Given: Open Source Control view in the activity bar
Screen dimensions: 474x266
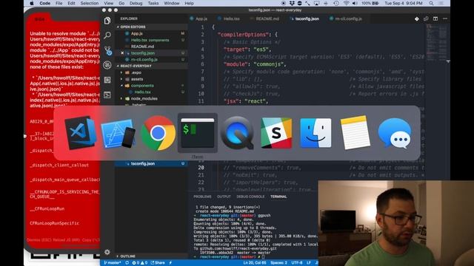Looking at the screenshot, I should tap(107, 50).
